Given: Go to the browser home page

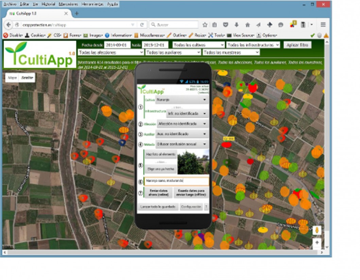Looking at the screenshot, I should (x=247, y=25).
